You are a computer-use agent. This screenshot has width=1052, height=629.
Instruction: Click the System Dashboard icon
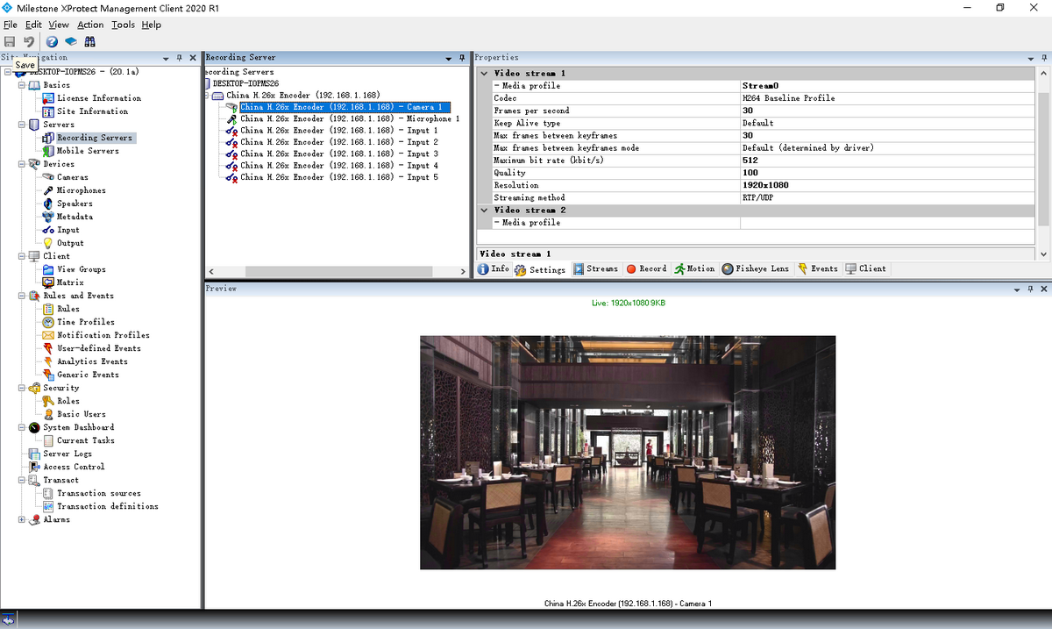click(34, 427)
